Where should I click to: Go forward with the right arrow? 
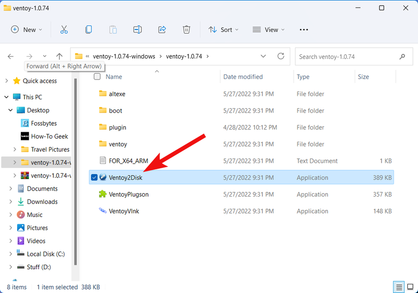coord(29,56)
